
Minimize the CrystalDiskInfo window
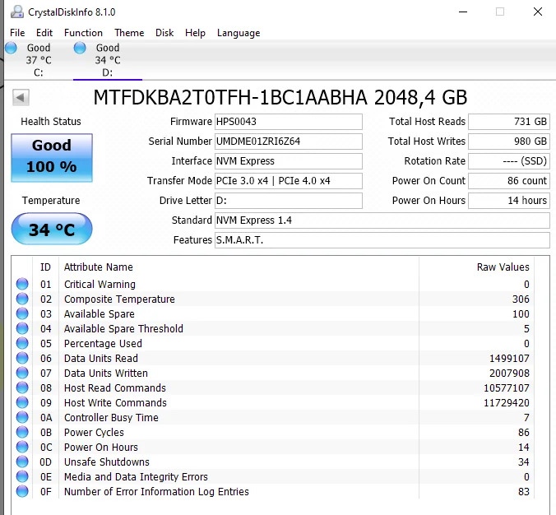point(463,12)
